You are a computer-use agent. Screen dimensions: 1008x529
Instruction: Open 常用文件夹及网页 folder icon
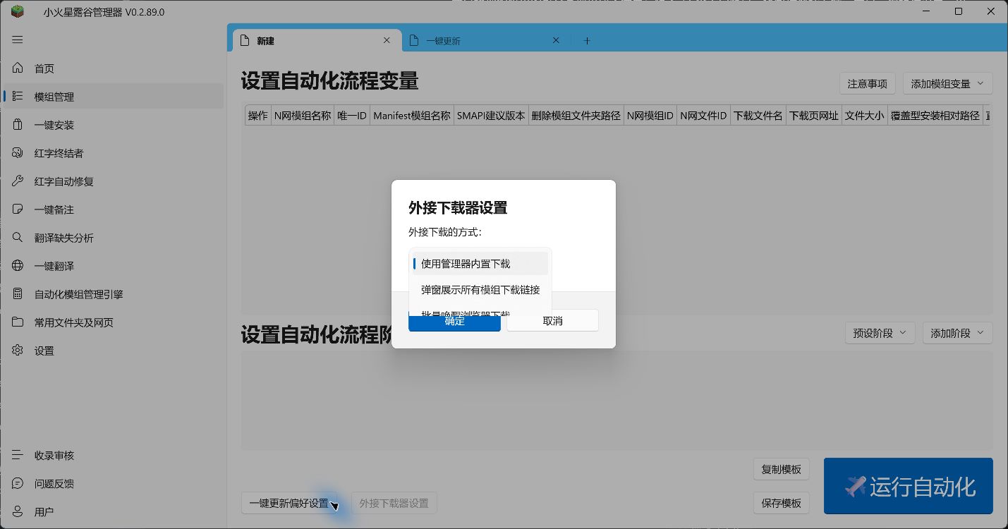pyautogui.click(x=18, y=322)
